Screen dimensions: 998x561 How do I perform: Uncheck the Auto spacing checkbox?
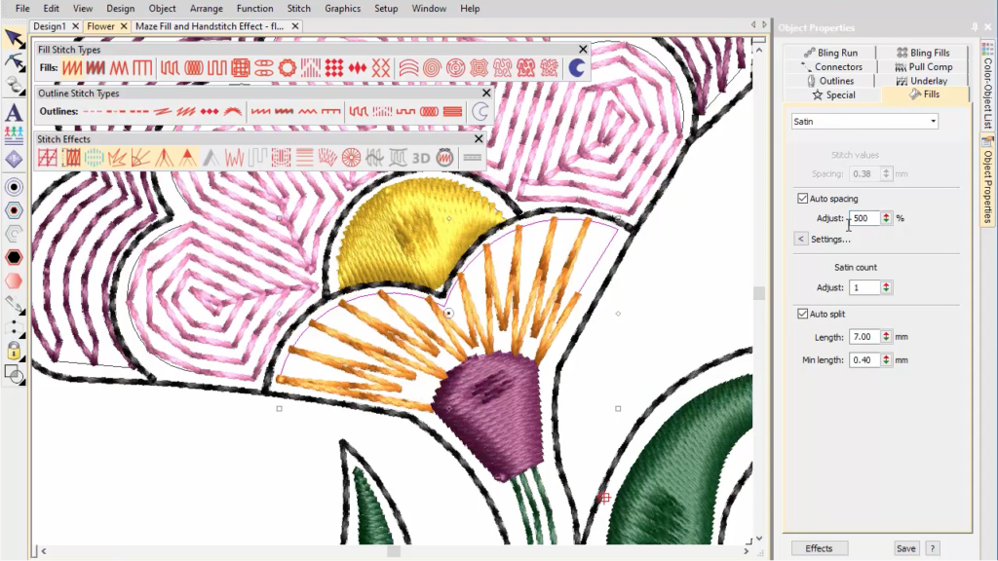click(x=802, y=199)
